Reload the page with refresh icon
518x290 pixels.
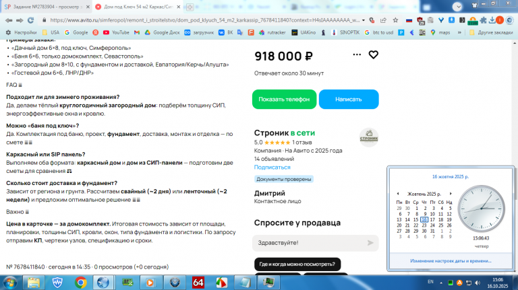(x=31, y=20)
